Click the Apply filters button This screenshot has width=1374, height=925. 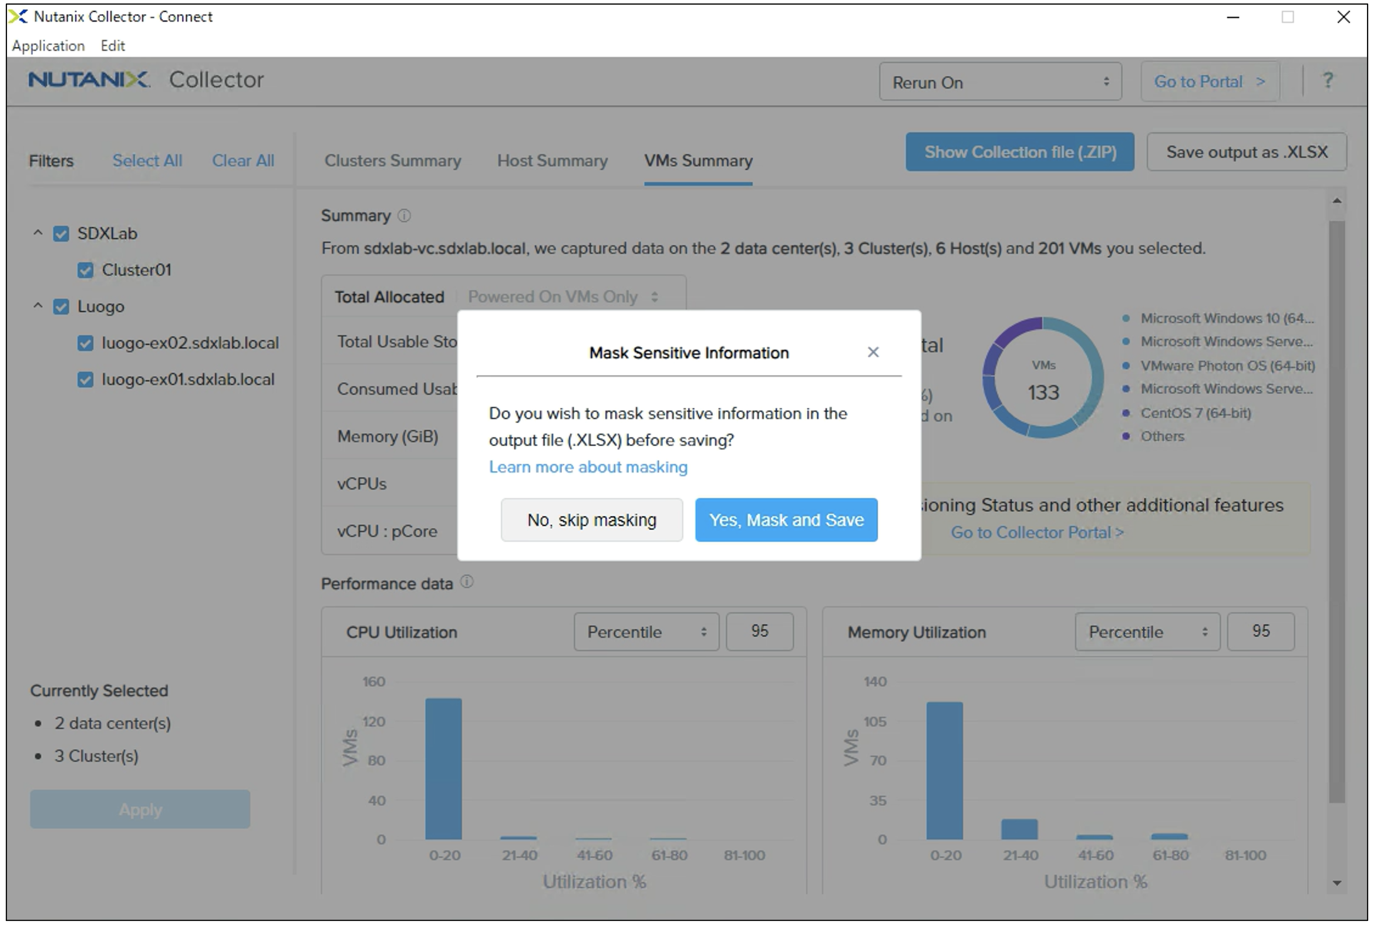coord(140,809)
